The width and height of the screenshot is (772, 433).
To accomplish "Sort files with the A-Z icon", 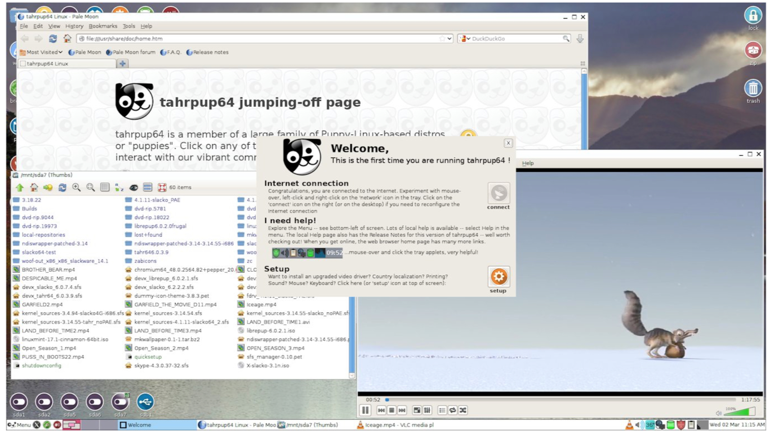I will click(x=119, y=187).
